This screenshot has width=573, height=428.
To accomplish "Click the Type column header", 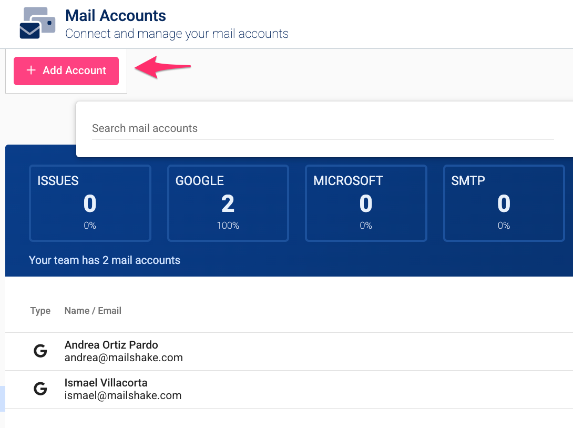I will tap(40, 311).
